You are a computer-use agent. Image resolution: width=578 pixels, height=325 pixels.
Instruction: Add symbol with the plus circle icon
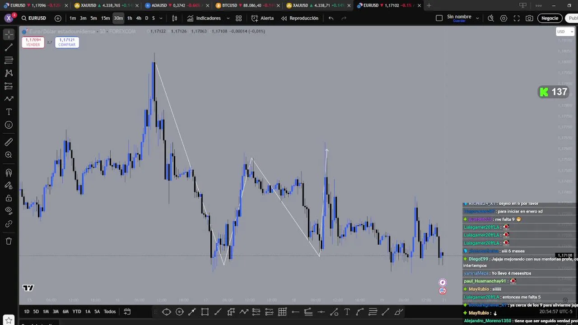click(x=58, y=18)
